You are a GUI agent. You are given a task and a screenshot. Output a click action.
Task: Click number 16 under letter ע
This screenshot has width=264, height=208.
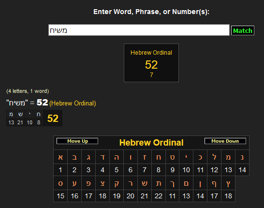pyautogui.click(x=74, y=196)
